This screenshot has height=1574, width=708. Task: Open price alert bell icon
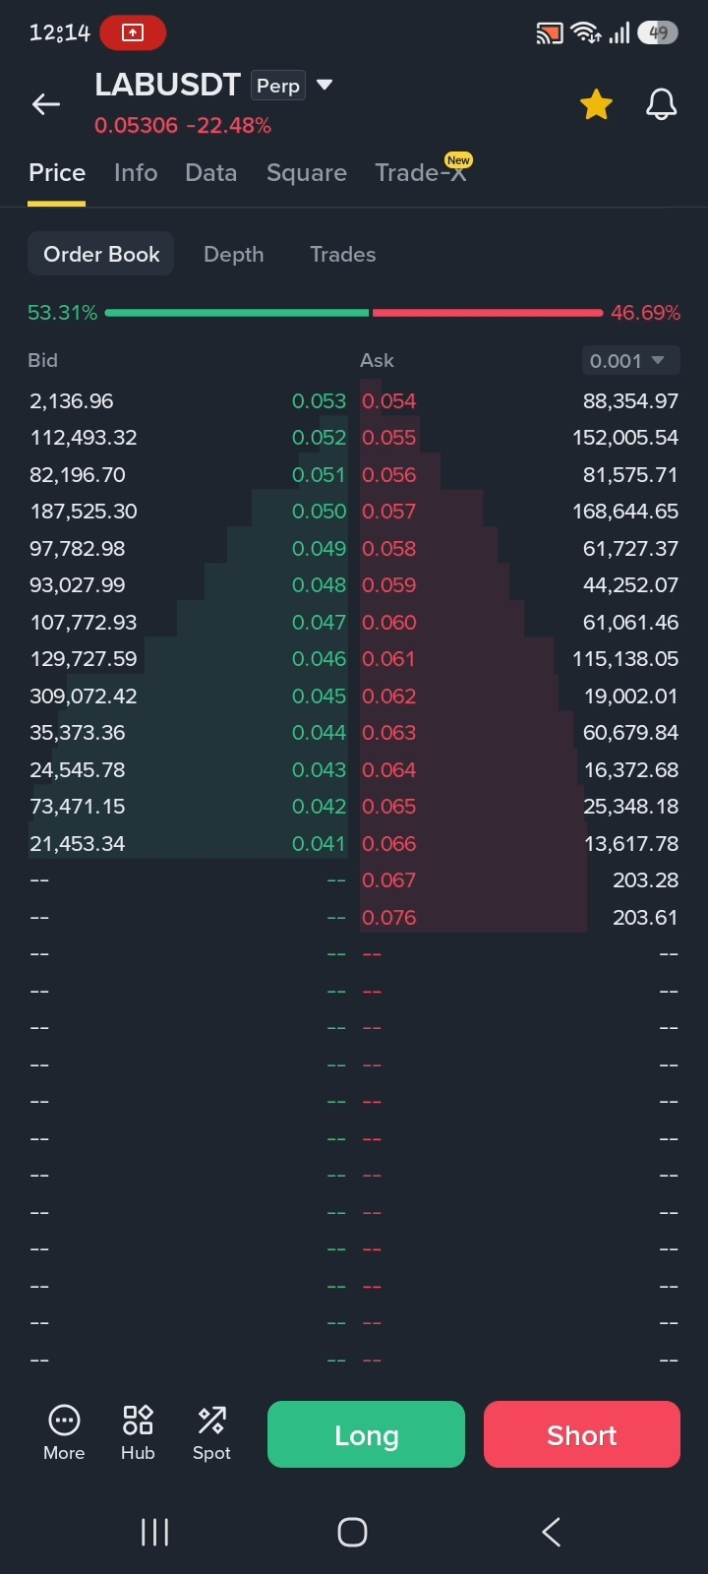[661, 104]
